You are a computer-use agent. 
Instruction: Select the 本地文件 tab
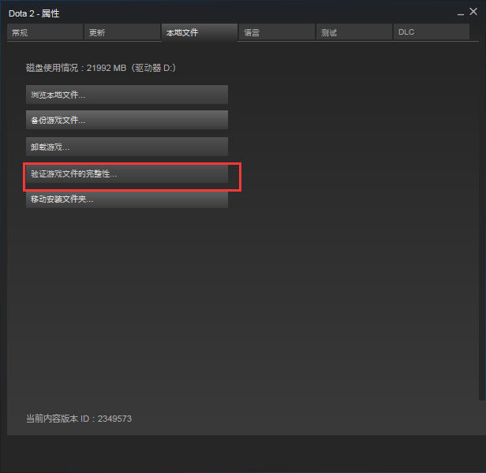point(200,32)
